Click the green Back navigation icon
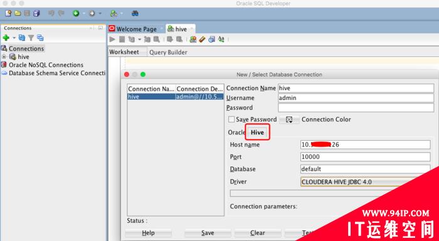 click(x=76, y=13)
